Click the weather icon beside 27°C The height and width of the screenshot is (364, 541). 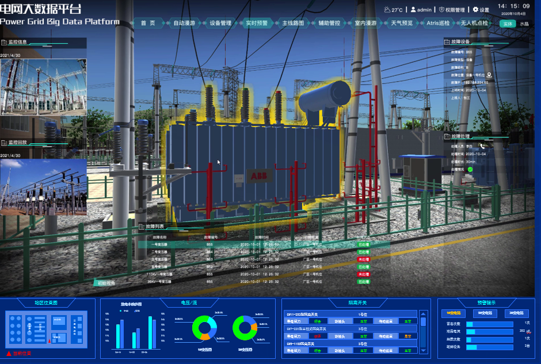pyautogui.click(x=387, y=10)
